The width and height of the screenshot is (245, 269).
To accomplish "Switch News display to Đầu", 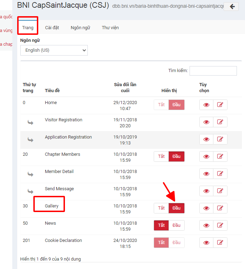I will click(176, 225).
